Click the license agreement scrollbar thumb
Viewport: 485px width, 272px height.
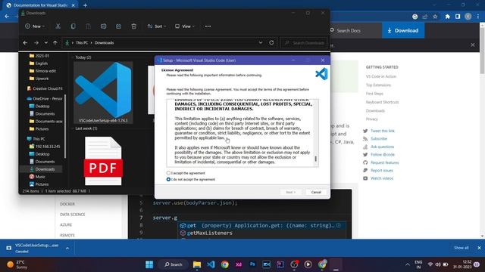click(x=315, y=159)
